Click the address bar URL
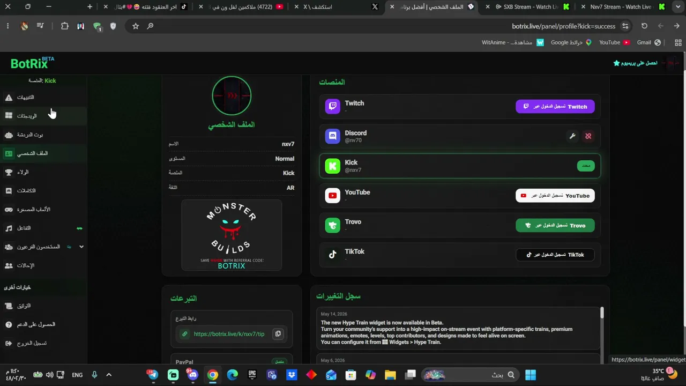Viewport: 686px width, 386px height. pos(563,26)
